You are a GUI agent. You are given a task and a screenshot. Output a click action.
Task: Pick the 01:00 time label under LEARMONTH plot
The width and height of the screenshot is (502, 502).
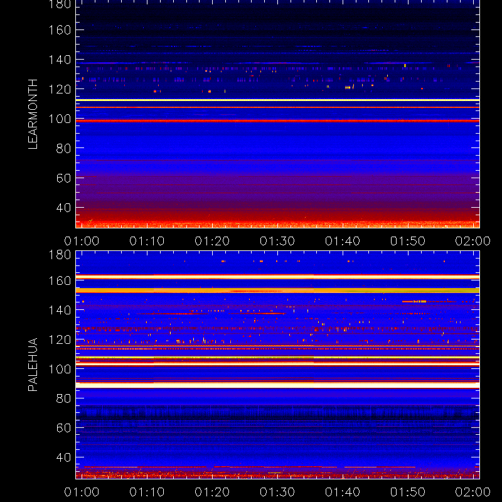coord(82,241)
